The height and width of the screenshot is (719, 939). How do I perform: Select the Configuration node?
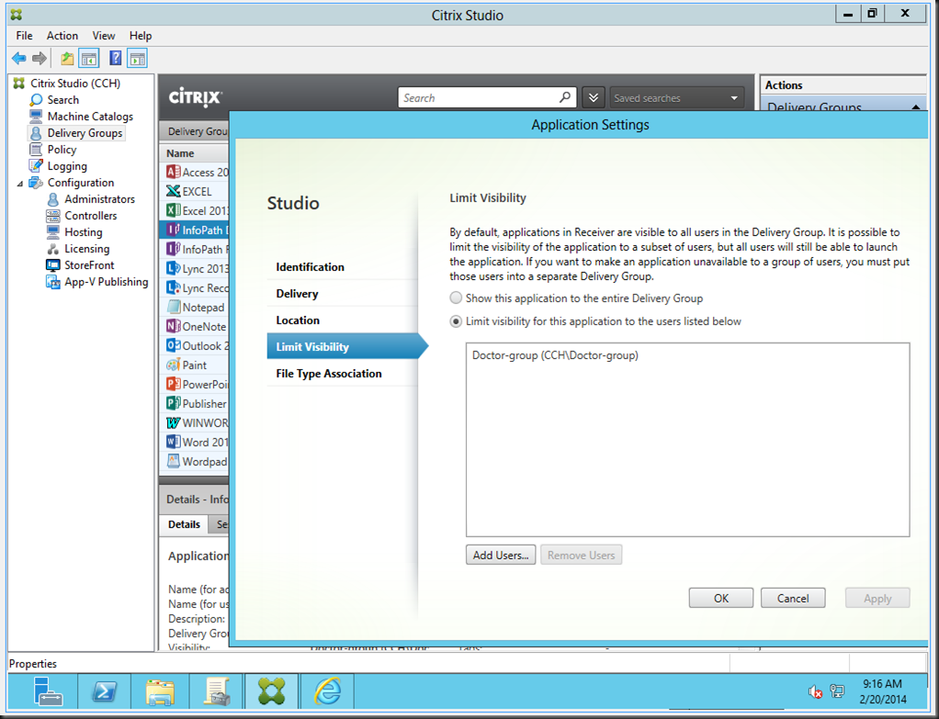(80, 183)
